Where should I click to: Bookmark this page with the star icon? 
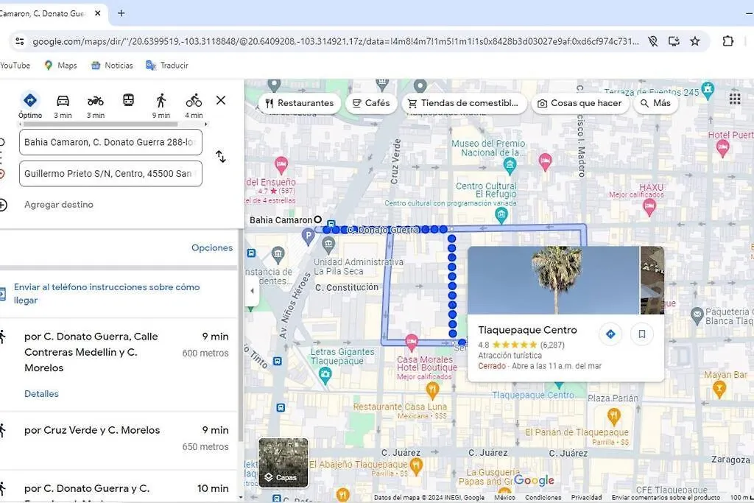(695, 41)
